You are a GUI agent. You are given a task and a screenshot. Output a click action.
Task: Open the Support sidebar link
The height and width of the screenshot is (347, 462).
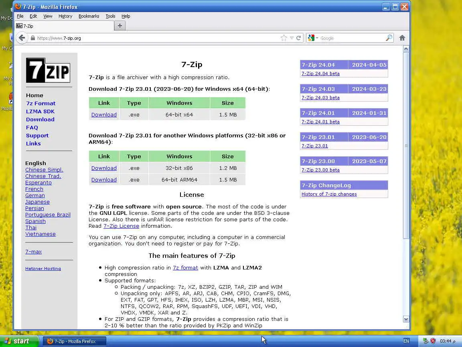coord(37,135)
